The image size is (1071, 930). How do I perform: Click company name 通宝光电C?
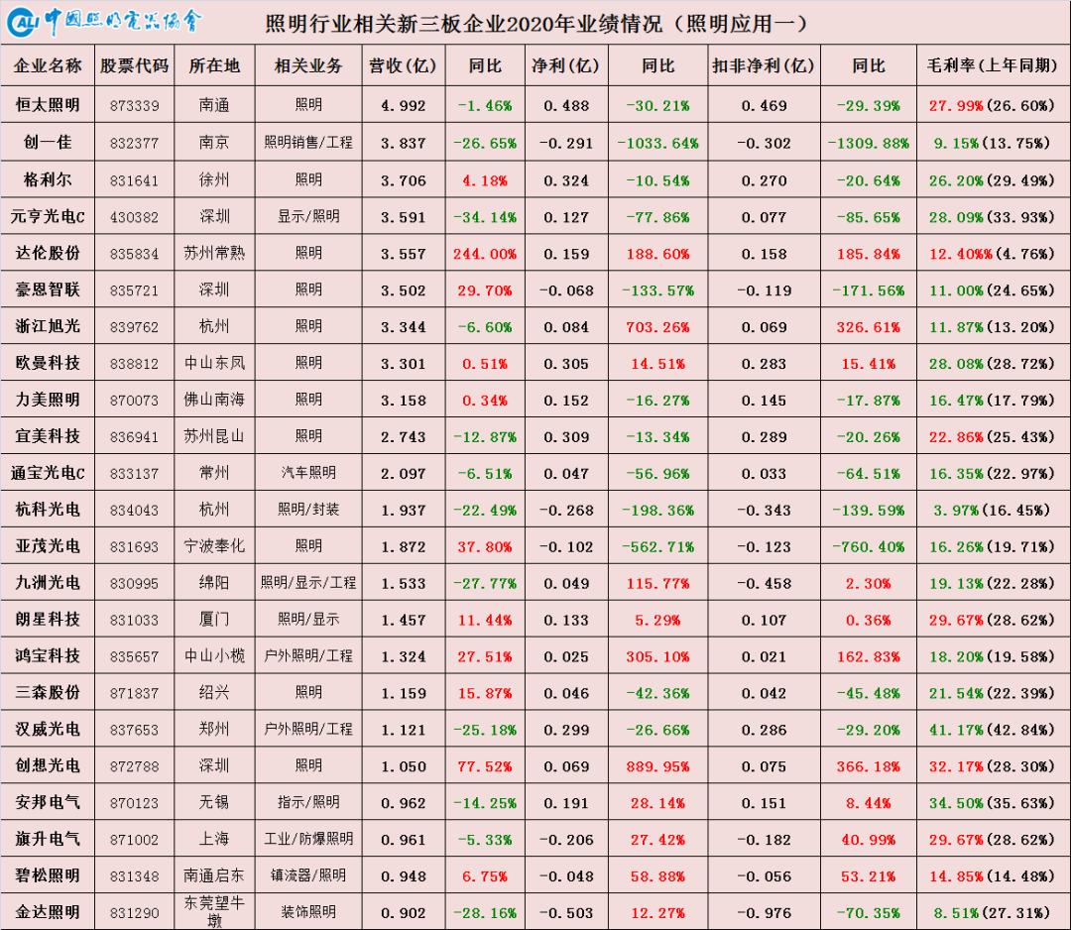click(48, 473)
